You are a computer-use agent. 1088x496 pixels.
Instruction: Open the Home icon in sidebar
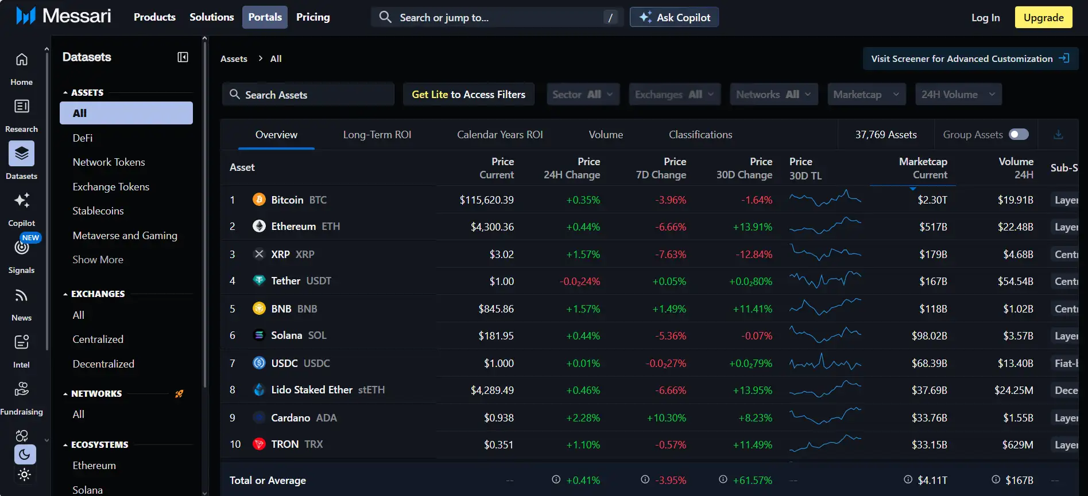pyautogui.click(x=21, y=60)
